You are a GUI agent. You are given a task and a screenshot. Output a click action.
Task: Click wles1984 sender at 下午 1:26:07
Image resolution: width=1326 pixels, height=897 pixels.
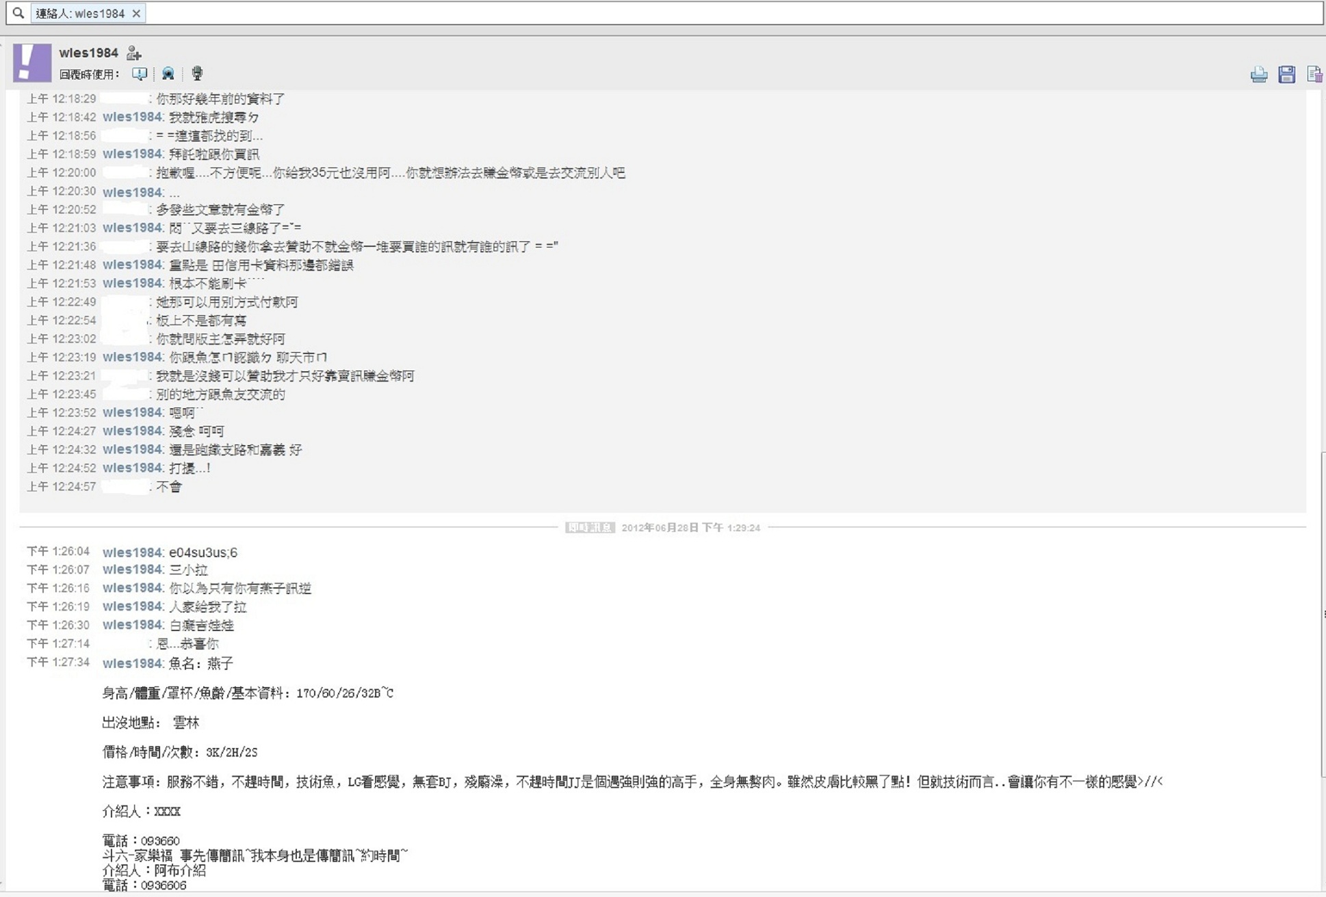coord(132,570)
